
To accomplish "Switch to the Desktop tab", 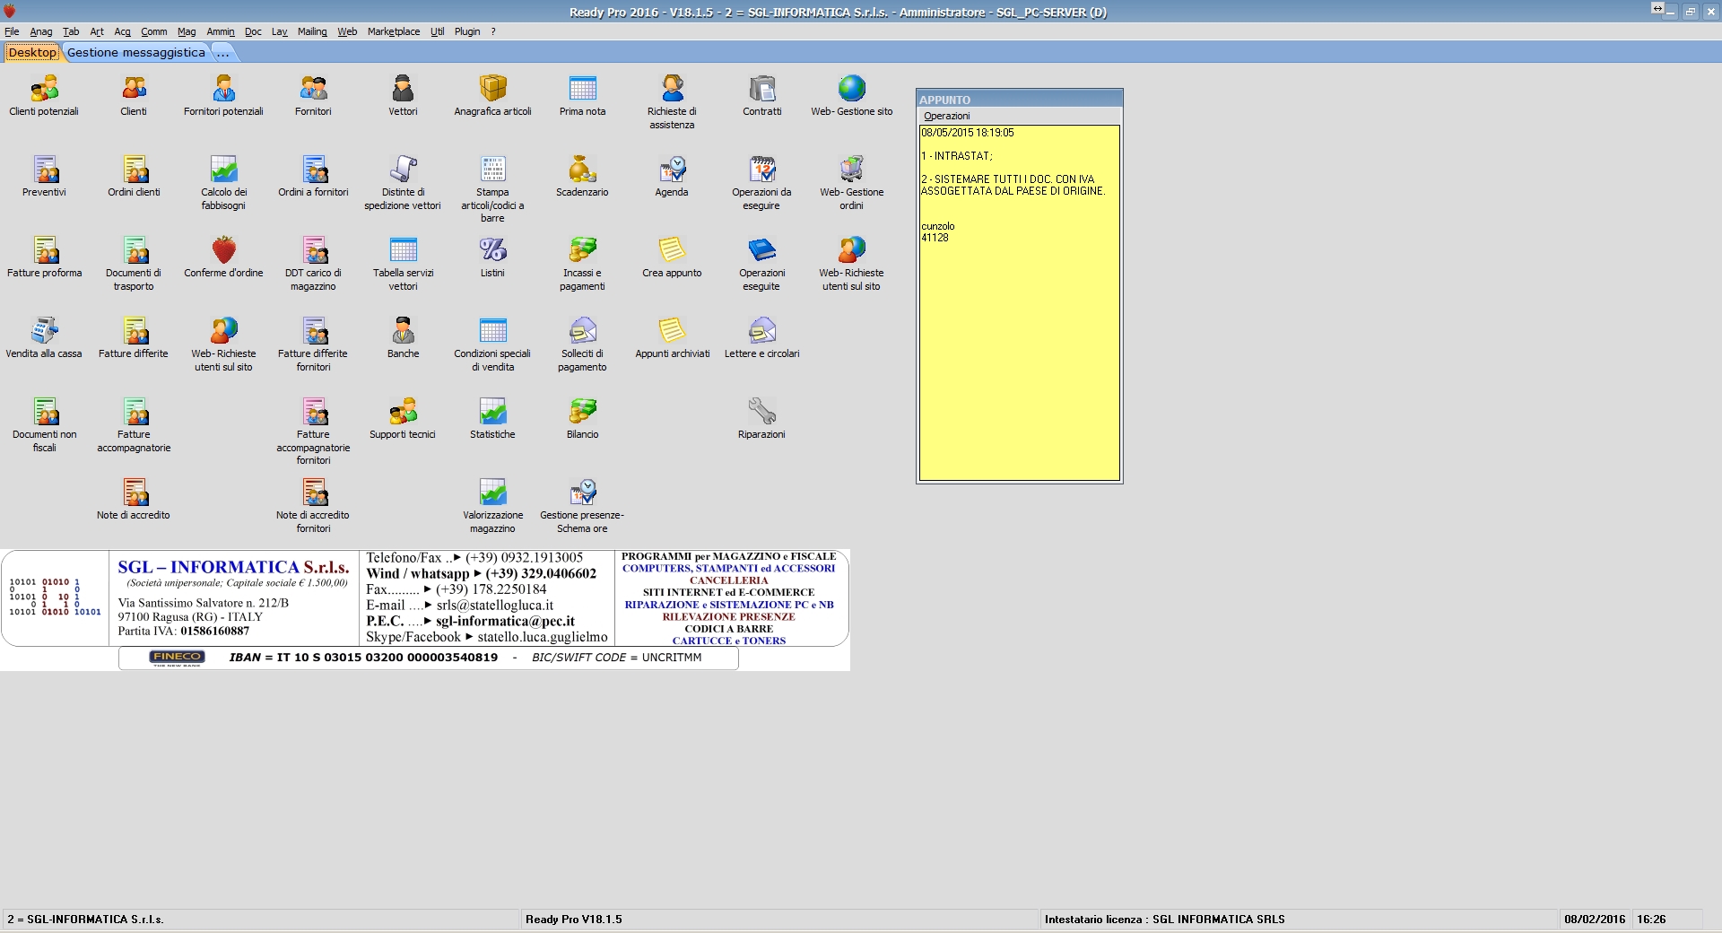I will point(32,52).
